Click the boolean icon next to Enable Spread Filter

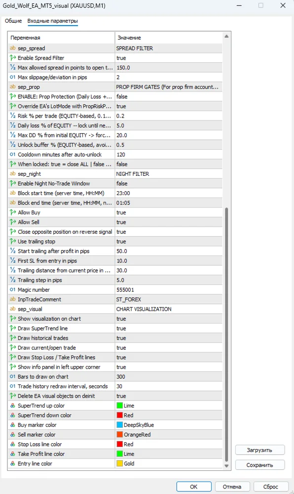point(12,58)
